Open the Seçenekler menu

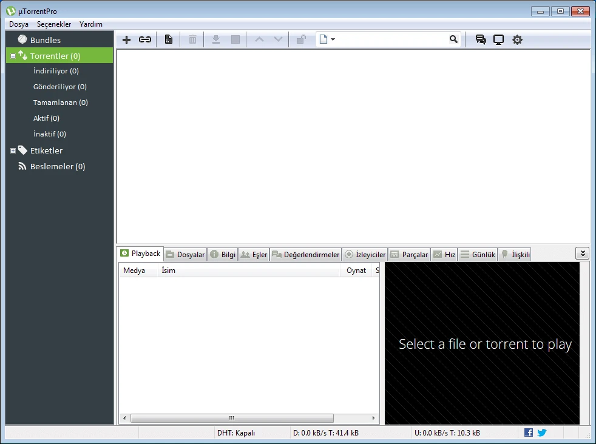point(54,24)
